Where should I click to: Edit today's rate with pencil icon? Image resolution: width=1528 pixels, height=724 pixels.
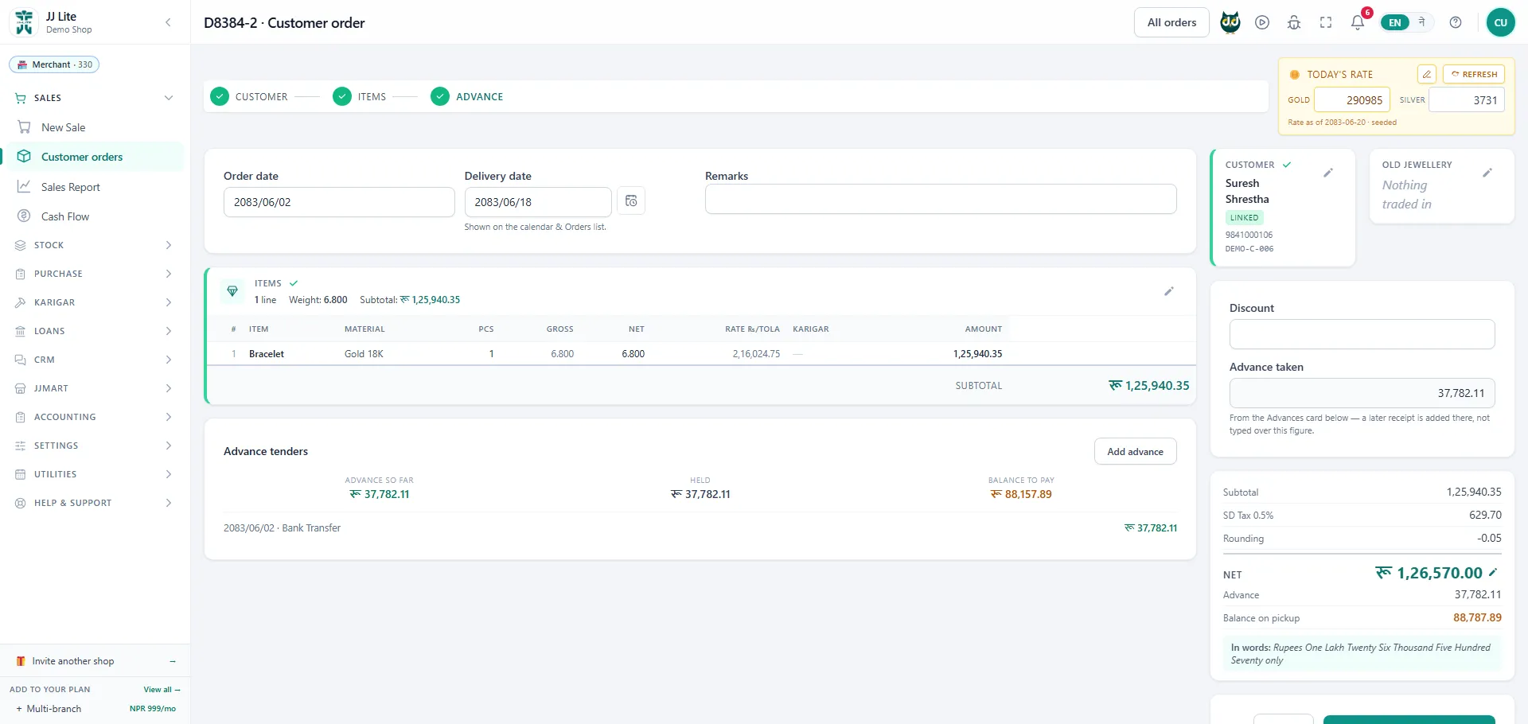point(1427,74)
